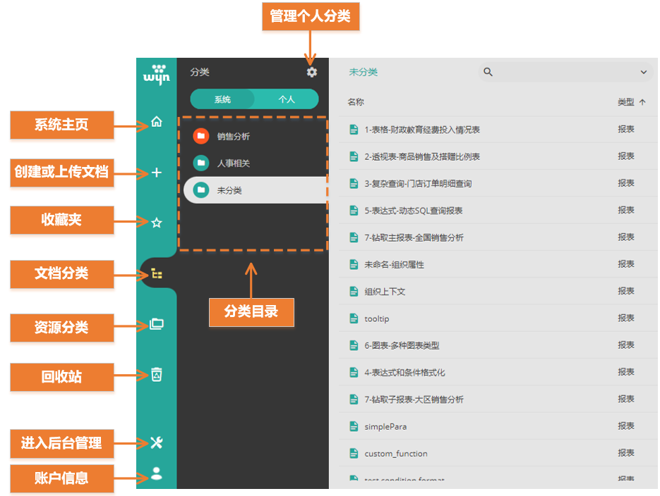Open the recycle bin icon
This screenshot has height=496, width=660.
pyautogui.click(x=157, y=374)
